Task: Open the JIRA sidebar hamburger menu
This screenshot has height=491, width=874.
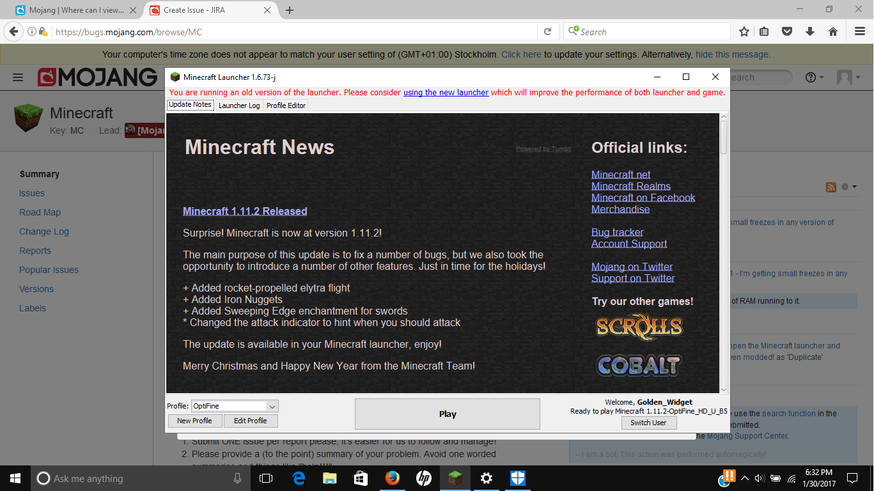Action: point(18,77)
